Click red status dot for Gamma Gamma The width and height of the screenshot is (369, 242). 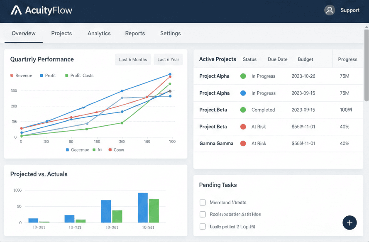[243, 144]
